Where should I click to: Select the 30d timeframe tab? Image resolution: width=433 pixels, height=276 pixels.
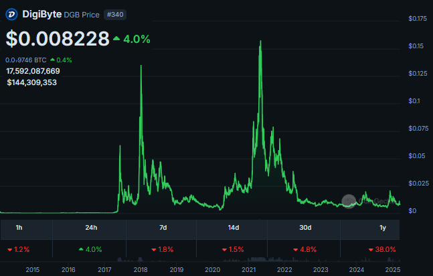click(305, 228)
